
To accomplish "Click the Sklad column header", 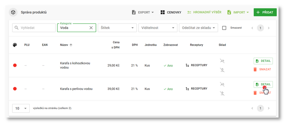I will [x=222, y=45].
